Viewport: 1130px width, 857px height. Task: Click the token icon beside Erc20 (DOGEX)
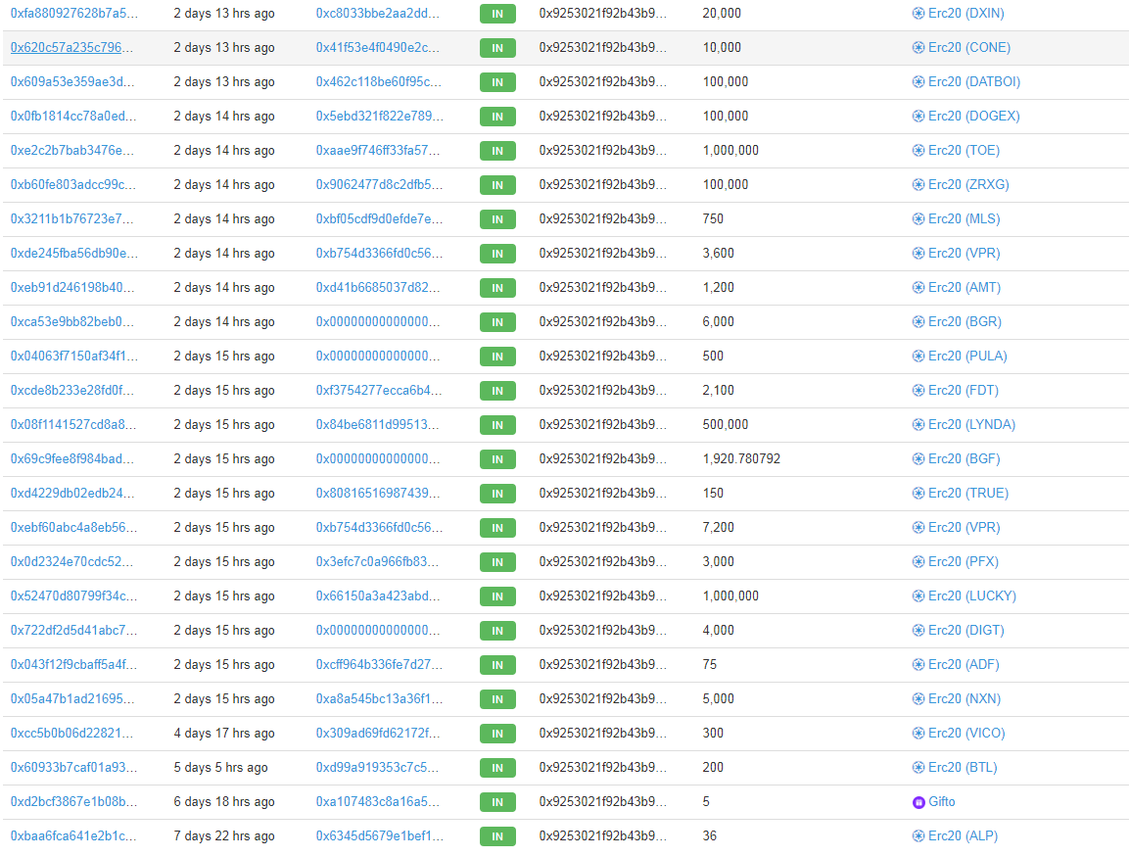coord(918,116)
